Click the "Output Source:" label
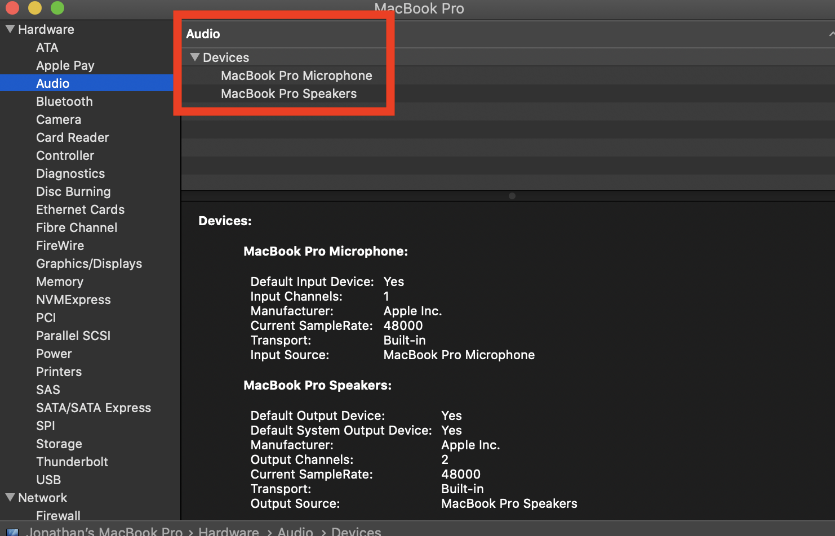The image size is (835, 536). click(x=295, y=503)
